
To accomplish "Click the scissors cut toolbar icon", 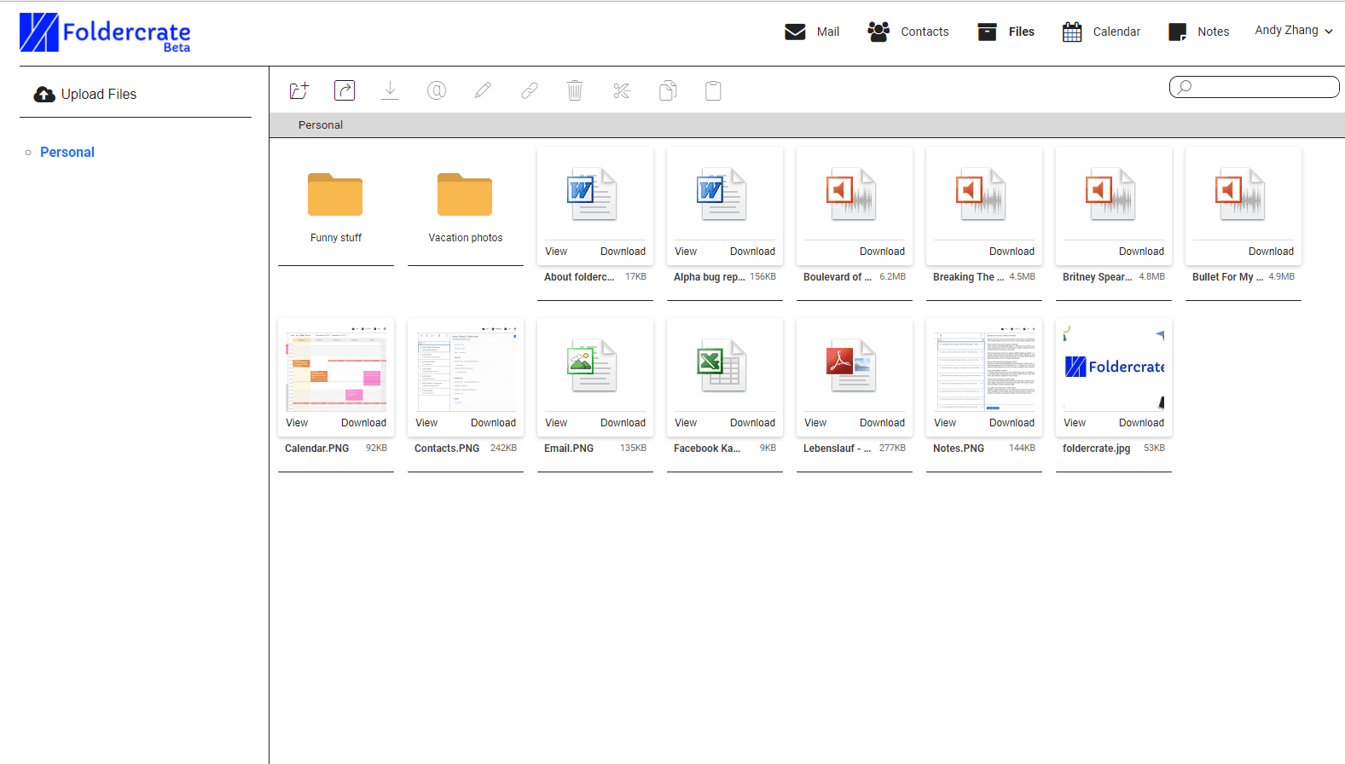I will point(622,90).
